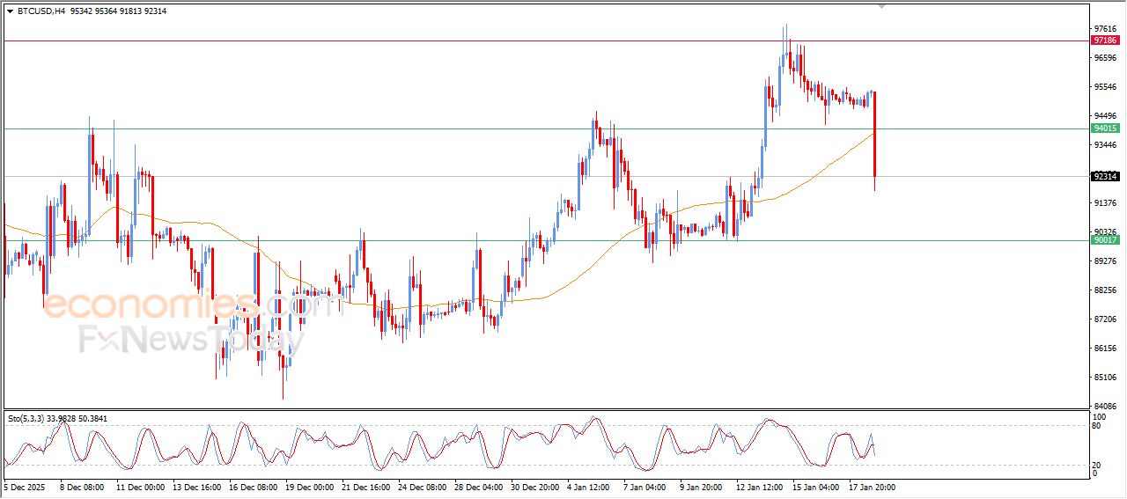Expand the BTCUSD,H4 chart dropdown arrow
1127x499 pixels.
(x=10, y=11)
